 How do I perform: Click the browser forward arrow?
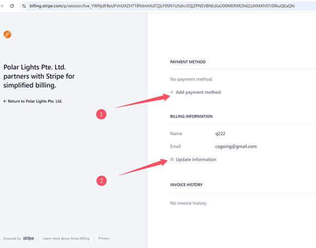2,6
